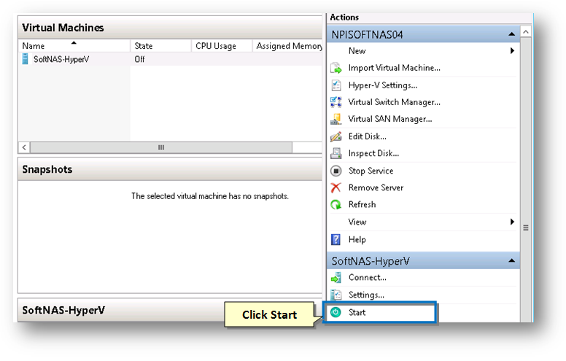This screenshot has height=361, width=566.
Task: Click the Stop Service icon
Action: coord(336,171)
